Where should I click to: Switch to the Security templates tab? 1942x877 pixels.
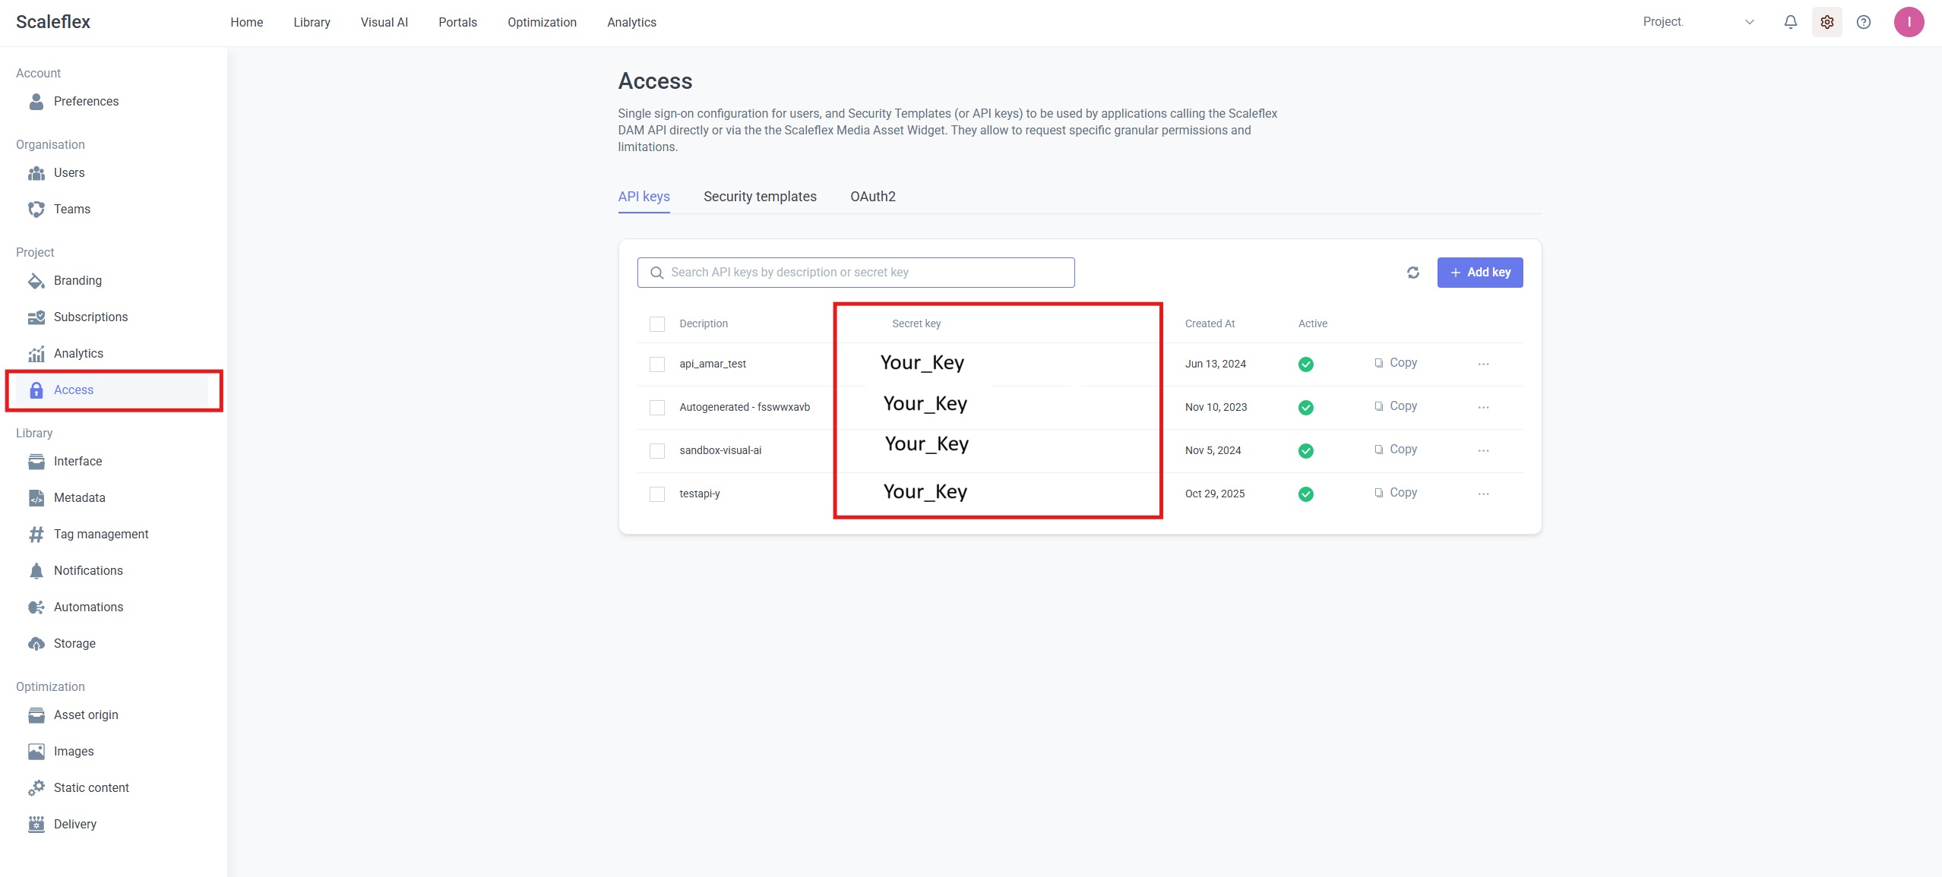click(x=759, y=197)
